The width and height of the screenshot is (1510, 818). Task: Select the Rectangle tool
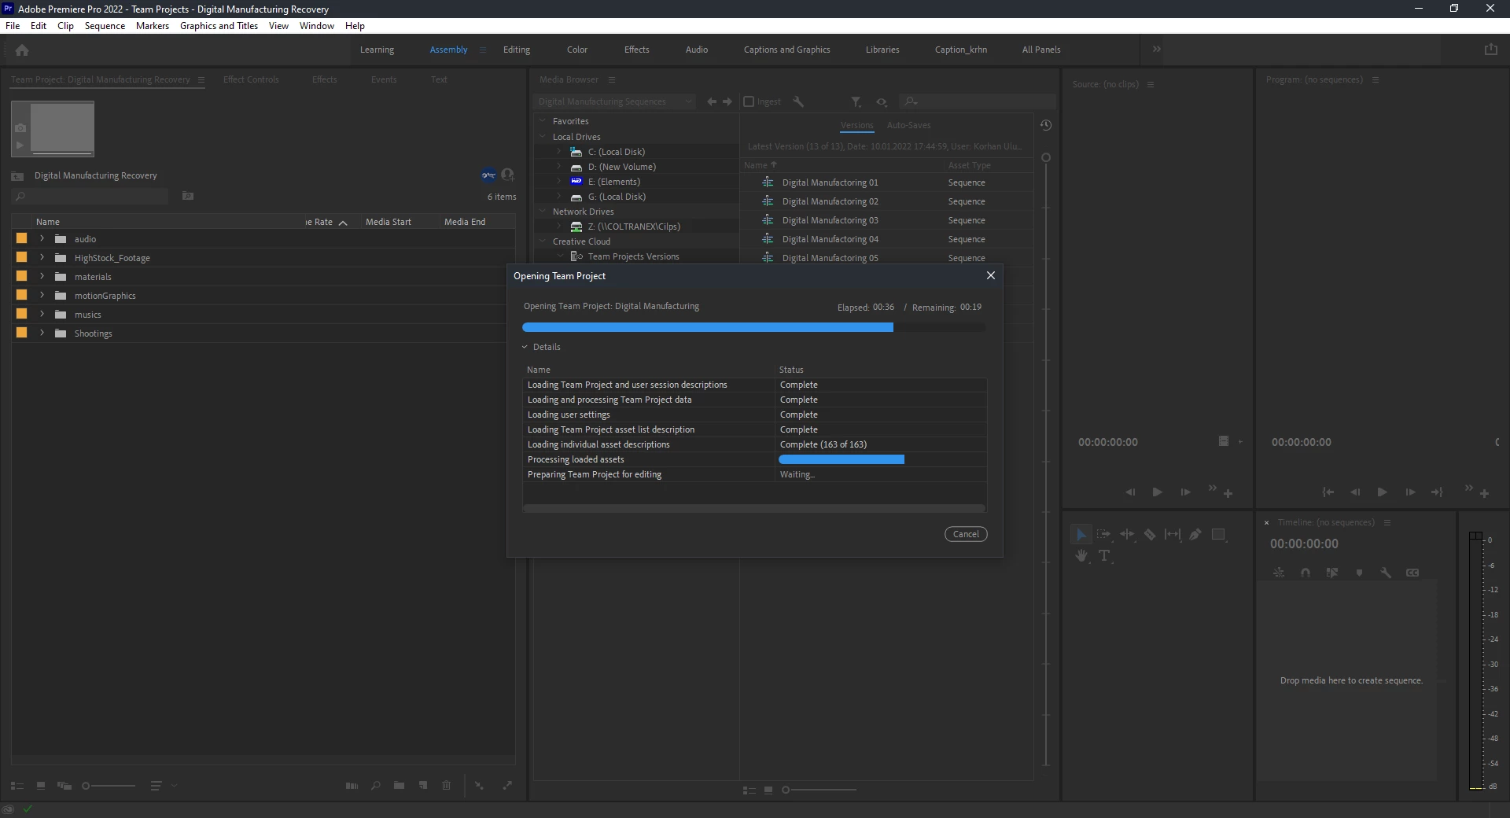[x=1218, y=535]
